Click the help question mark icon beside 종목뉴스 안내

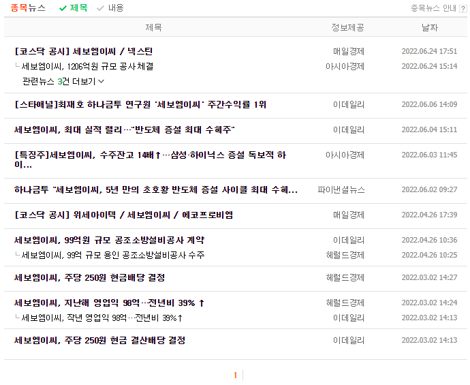[463, 9]
